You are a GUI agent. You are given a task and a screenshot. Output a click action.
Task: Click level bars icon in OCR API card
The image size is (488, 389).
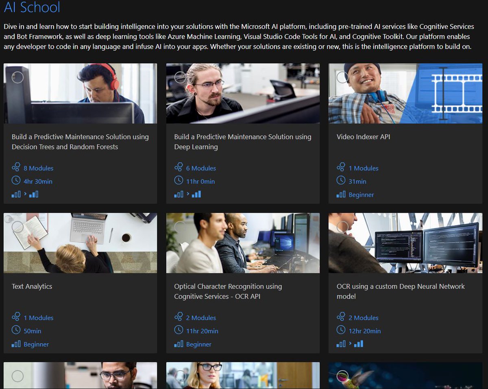click(x=179, y=344)
